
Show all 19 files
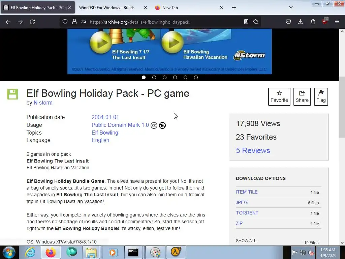pos(246,241)
